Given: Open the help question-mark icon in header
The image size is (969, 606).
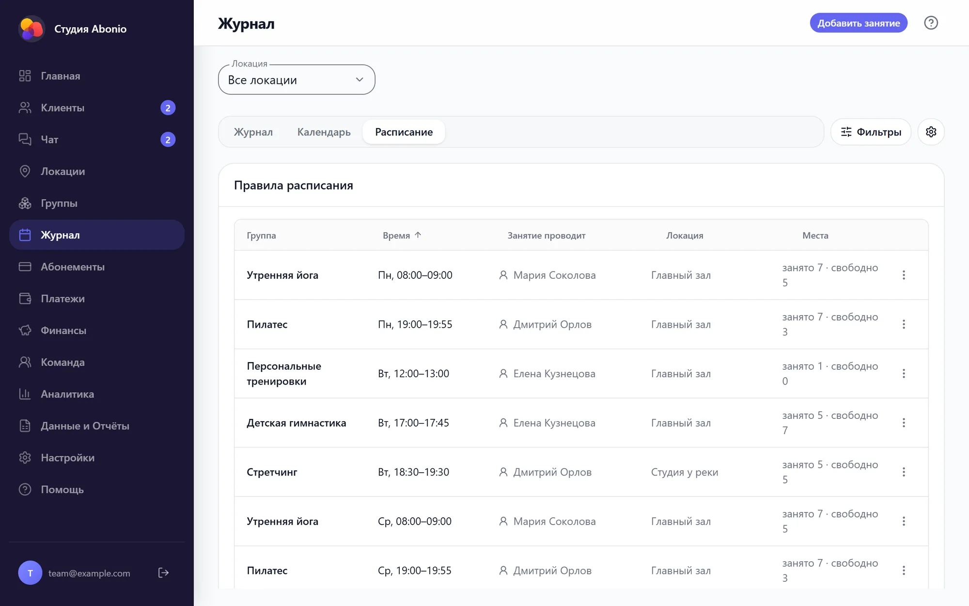Looking at the screenshot, I should point(931,23).
